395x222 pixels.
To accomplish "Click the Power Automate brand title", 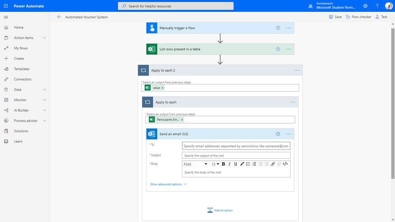I will (x=29, y=6).
